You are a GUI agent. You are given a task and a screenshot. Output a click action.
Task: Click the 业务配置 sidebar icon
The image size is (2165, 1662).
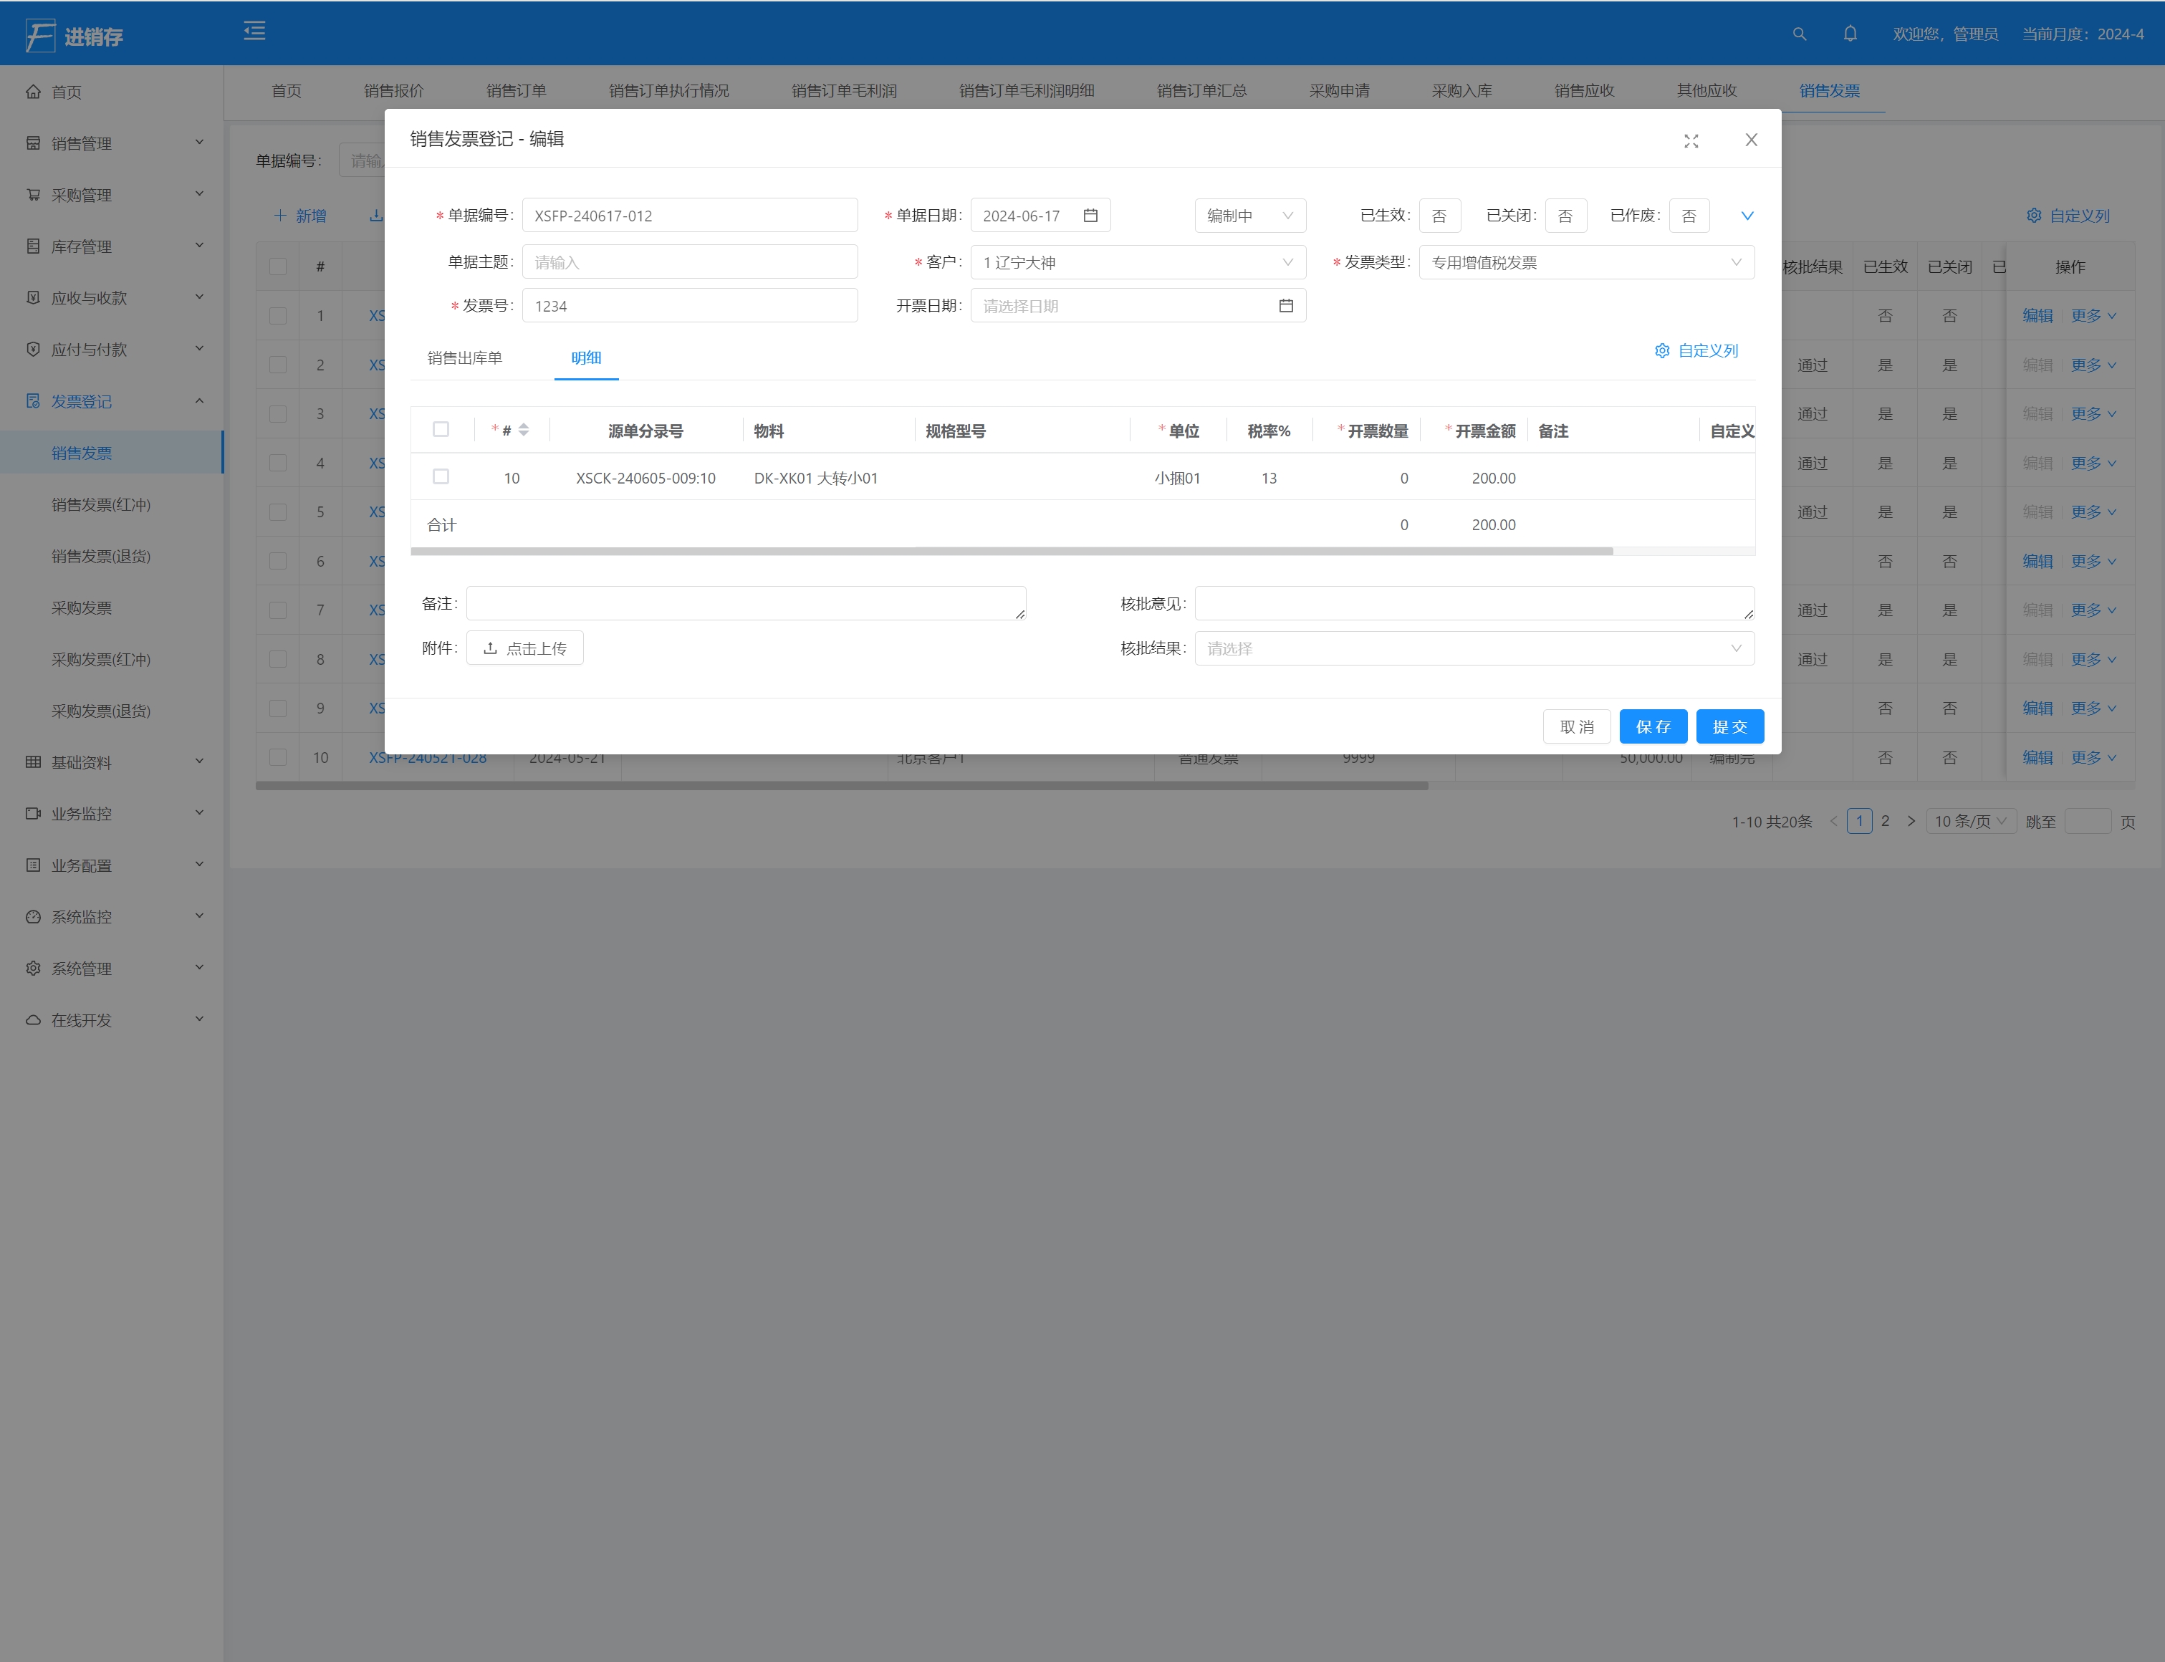coord(33,865)
